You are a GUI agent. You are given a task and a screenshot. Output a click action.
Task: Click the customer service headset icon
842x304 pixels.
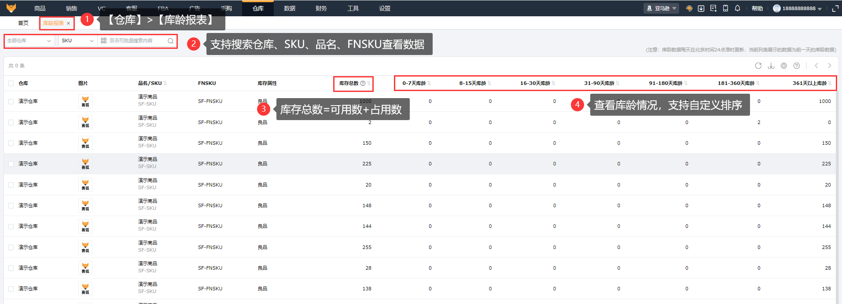689,8
